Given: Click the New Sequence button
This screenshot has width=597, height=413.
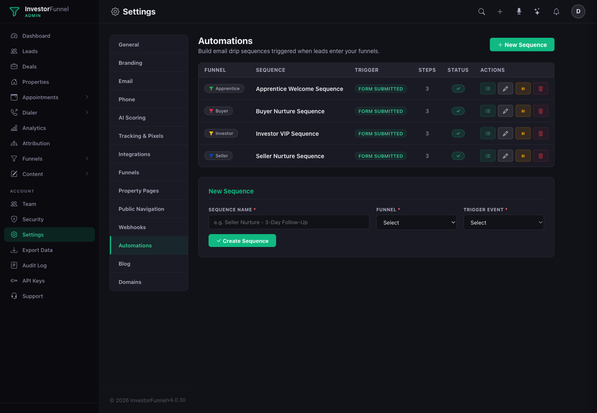Looking at the screenshot, I should tap(522, 44).
